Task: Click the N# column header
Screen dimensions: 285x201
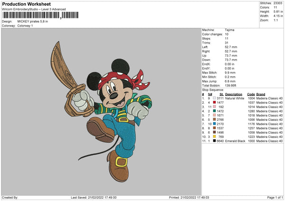Action: 210,94
